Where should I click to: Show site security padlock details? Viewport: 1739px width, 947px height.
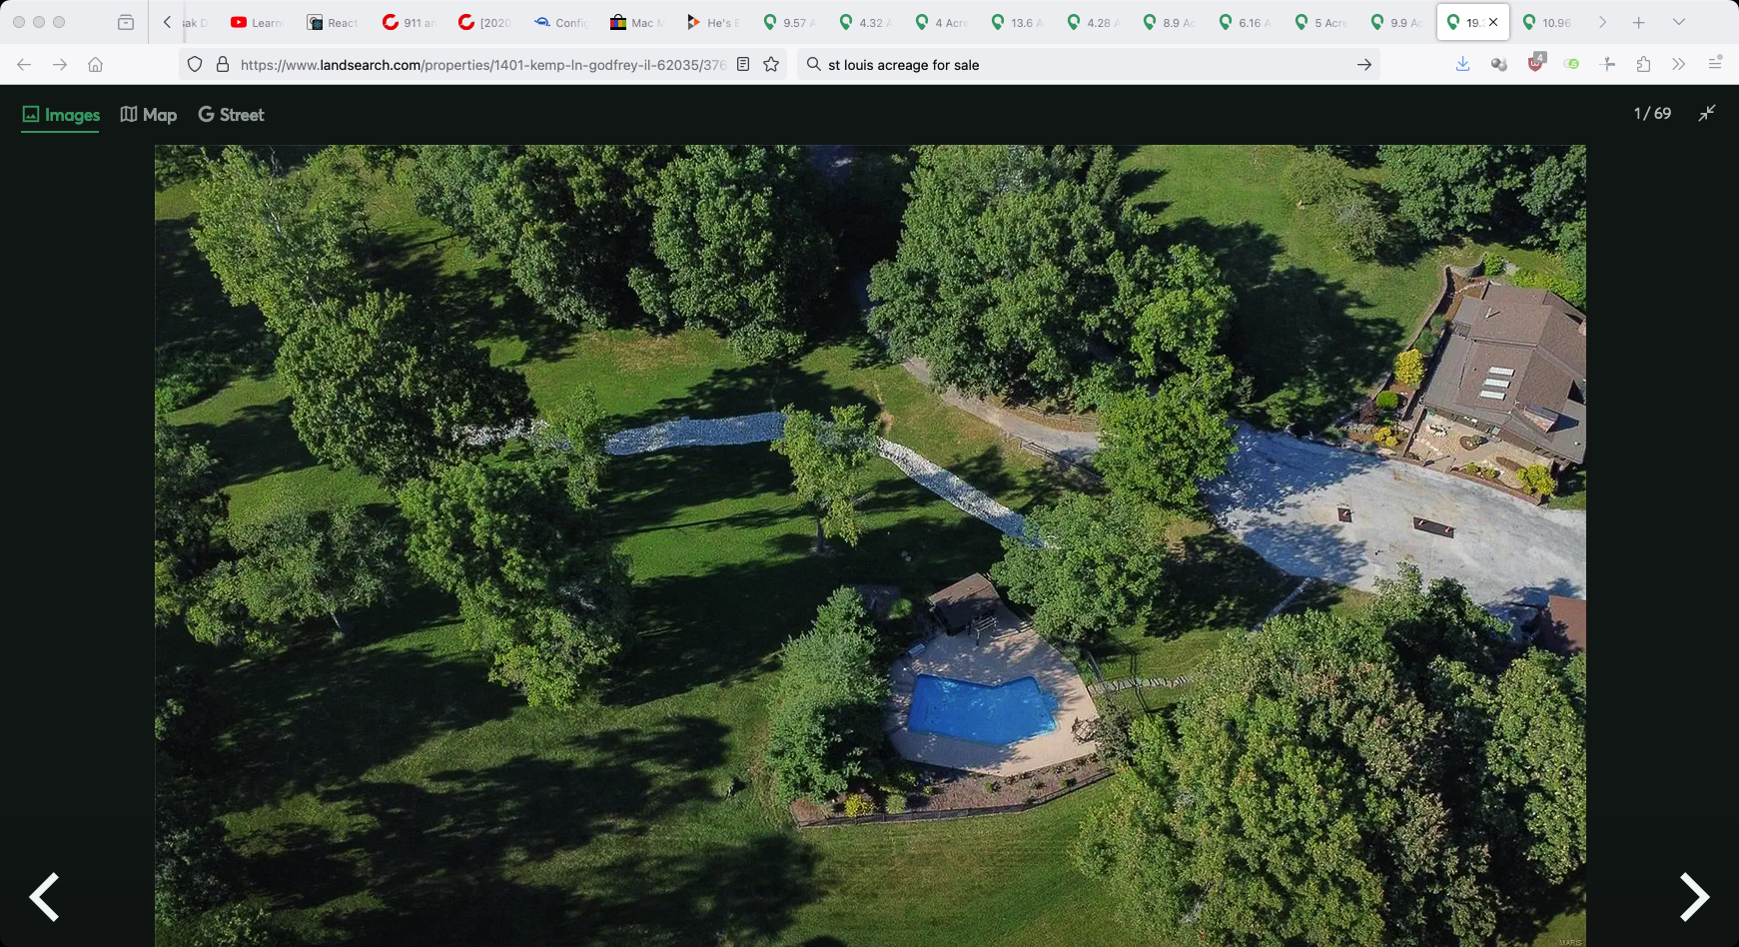pos(223,64)
